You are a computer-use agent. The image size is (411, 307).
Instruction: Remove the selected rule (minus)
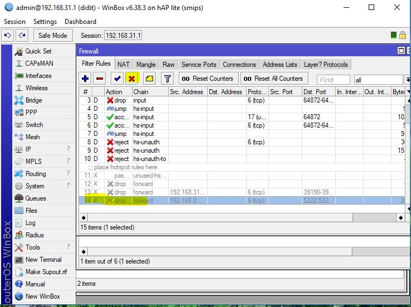tap(100, 79)
